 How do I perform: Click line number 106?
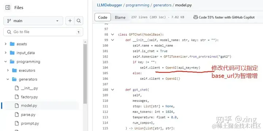(x=105, y=79)
